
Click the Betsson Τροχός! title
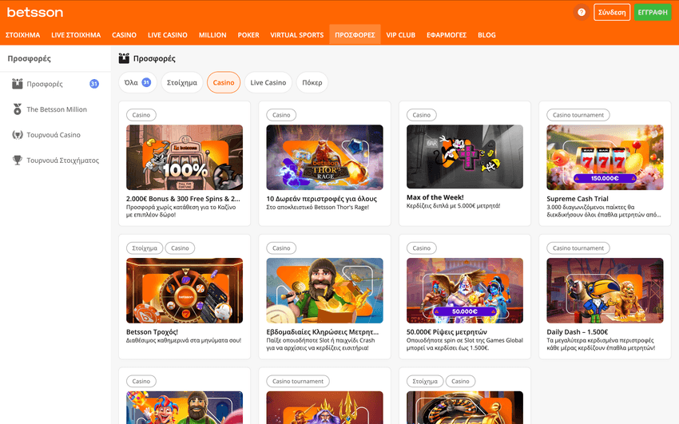[152, 332]
